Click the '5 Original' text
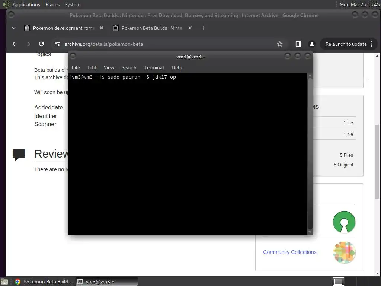The height and width of the screenshot is (286, 381). pos(343,165)
